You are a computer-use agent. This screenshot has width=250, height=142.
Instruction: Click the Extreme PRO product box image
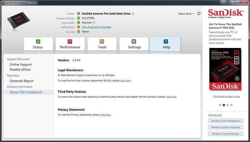225,69
